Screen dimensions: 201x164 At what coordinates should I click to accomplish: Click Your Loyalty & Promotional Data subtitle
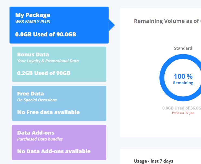pyautogui.click(x=48, y=61)
